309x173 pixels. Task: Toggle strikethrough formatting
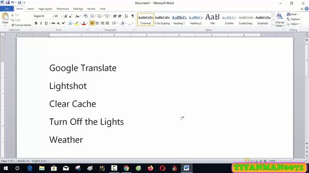(53, 23)
